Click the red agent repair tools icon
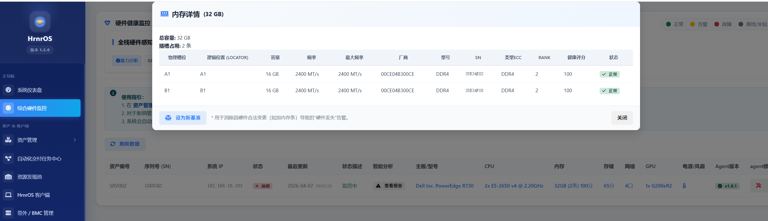The width and height of the screenshot is (768, 221). pyautogui.click(x=758, y=186)
